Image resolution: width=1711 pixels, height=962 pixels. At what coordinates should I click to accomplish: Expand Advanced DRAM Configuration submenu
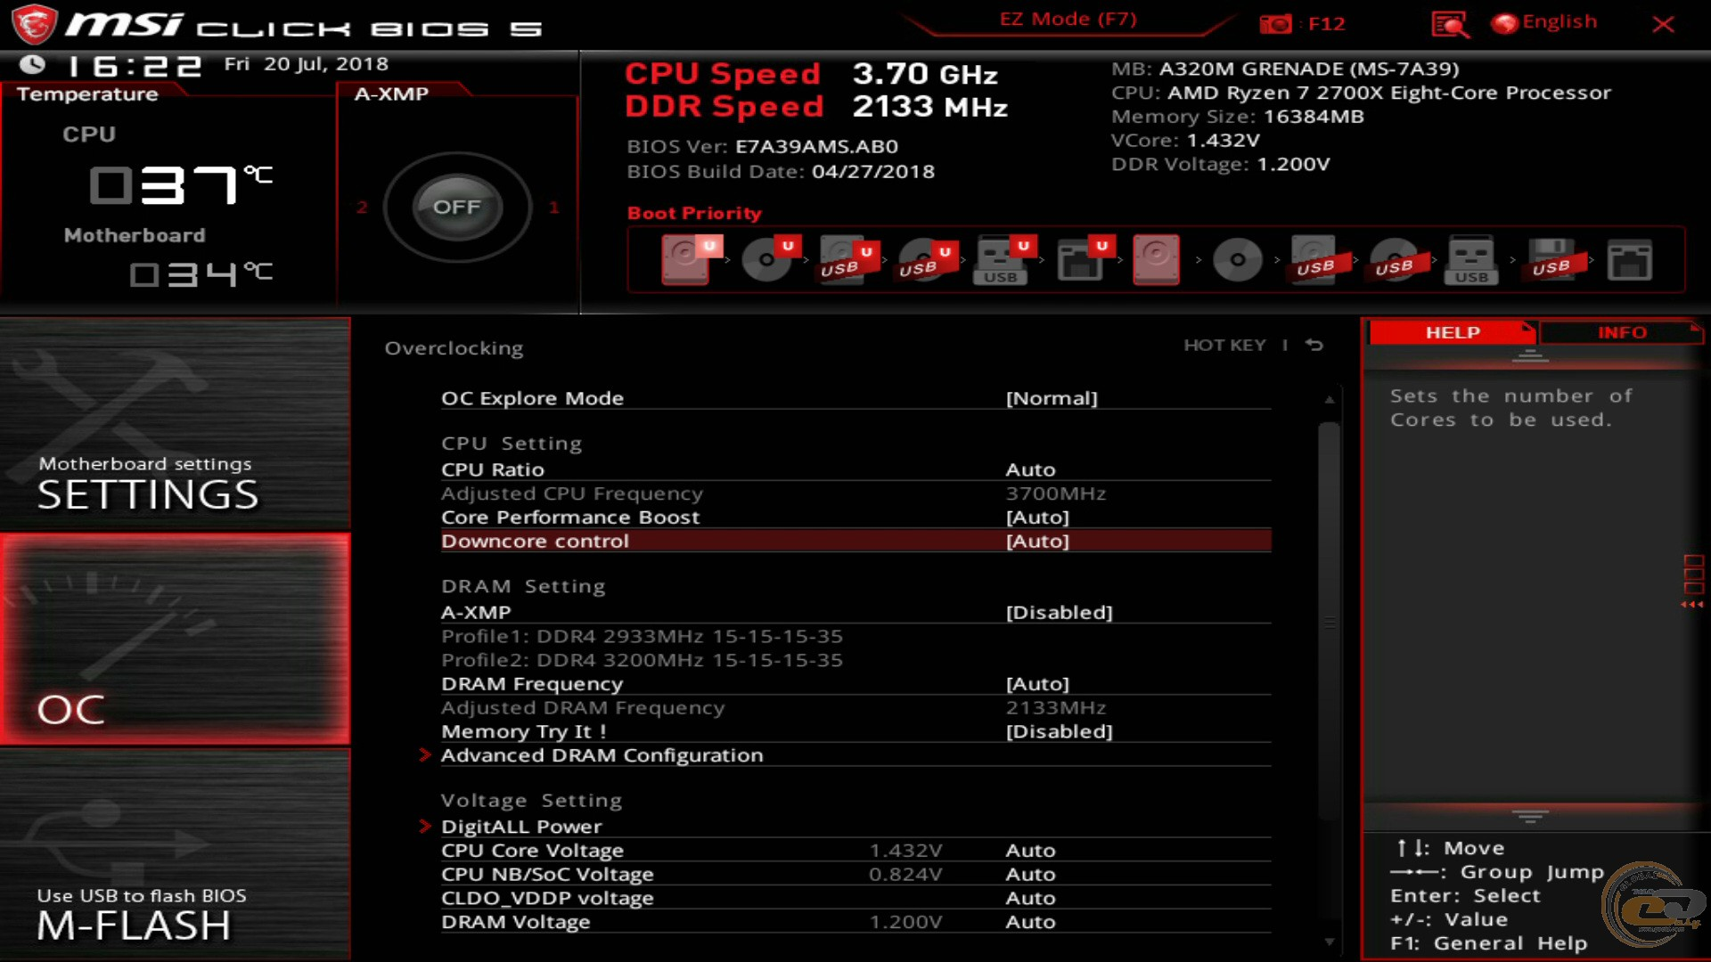tap(602, 755)
